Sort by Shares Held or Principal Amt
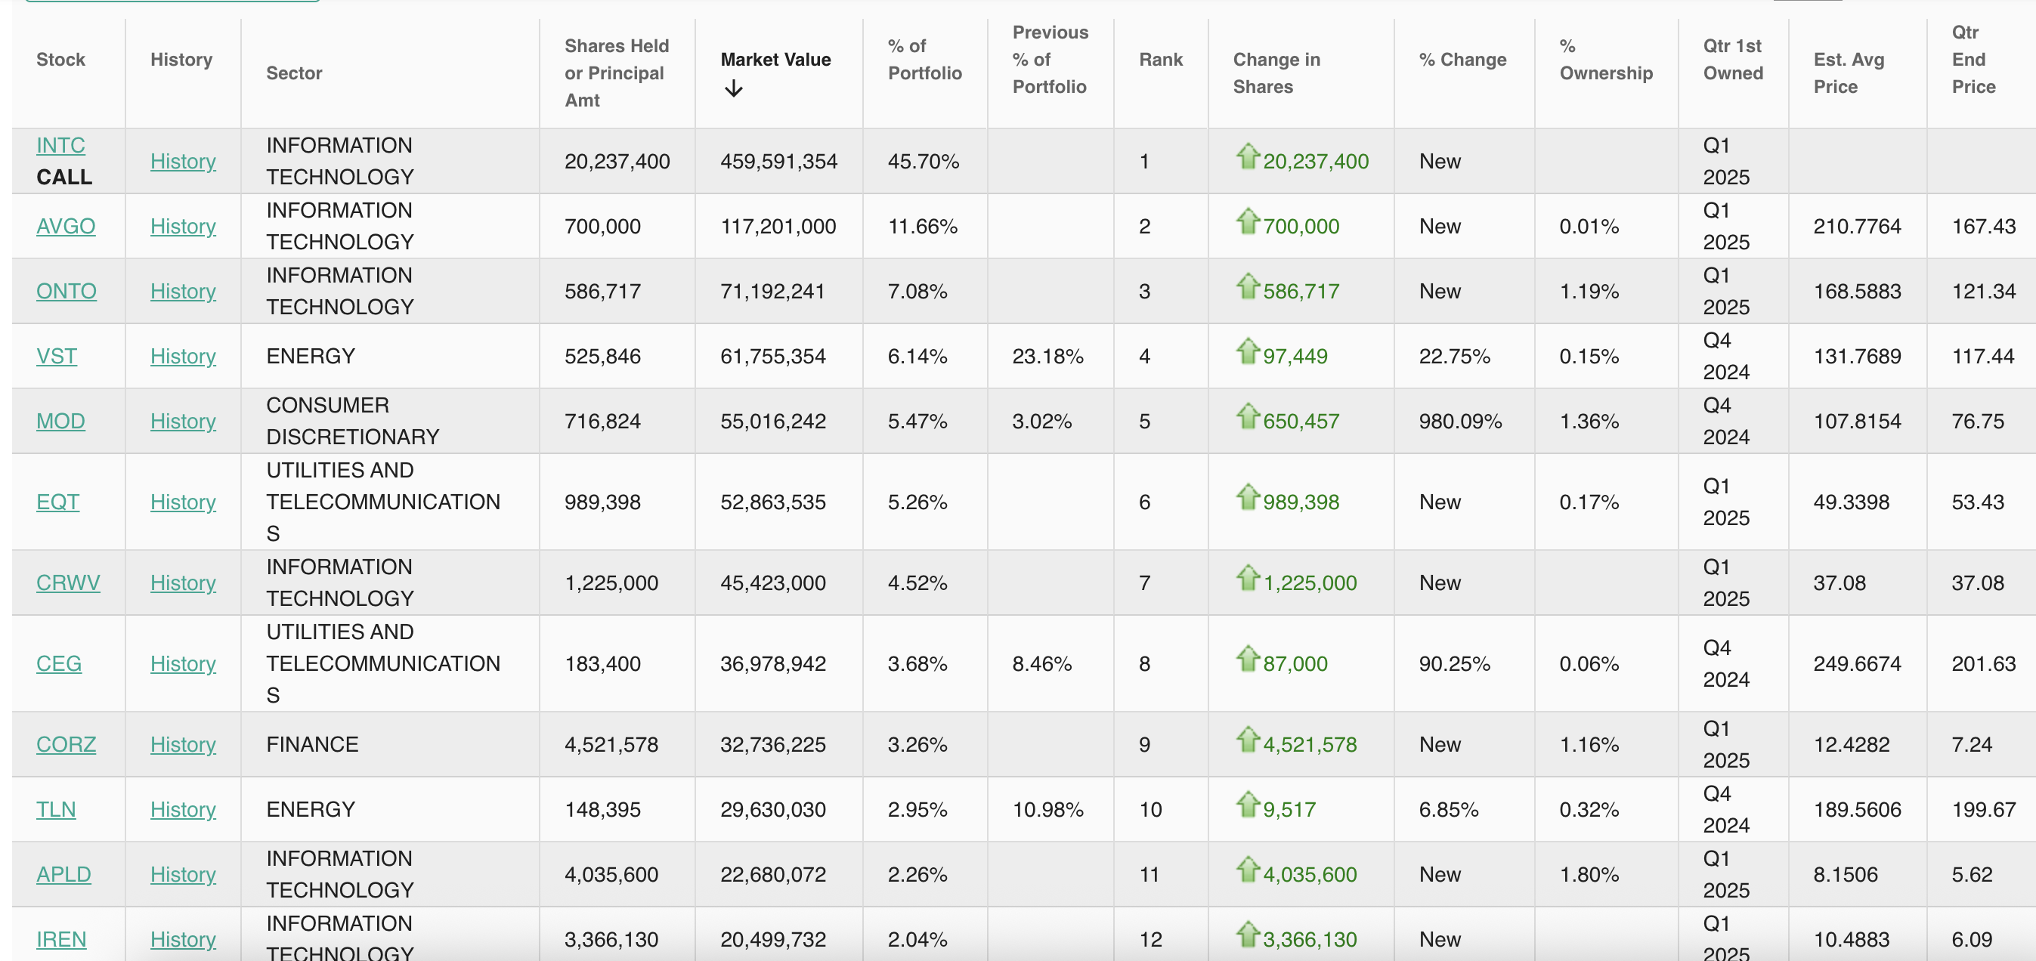Viewport: 2036px width, 961px height. pyautogui.click(x=616, y=73)
